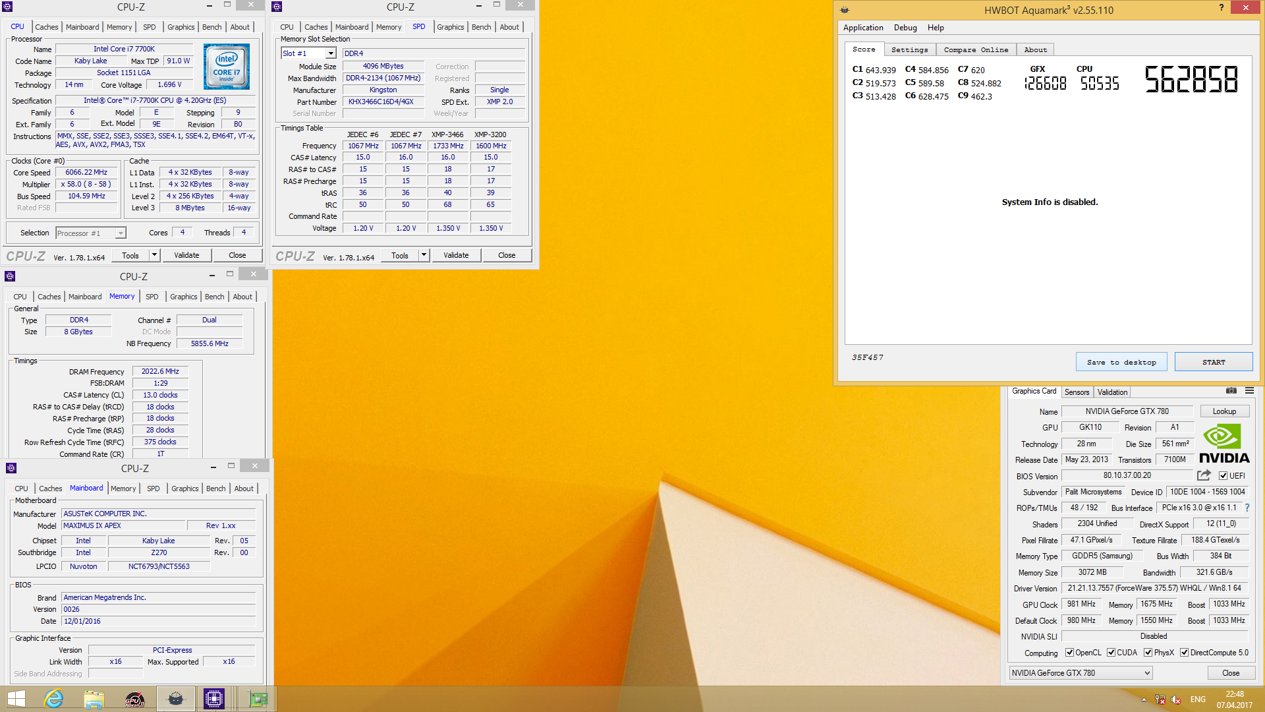Toggle the OpenCL checkbox
The image size is (1265, 712).
(x=1069, y=653)
